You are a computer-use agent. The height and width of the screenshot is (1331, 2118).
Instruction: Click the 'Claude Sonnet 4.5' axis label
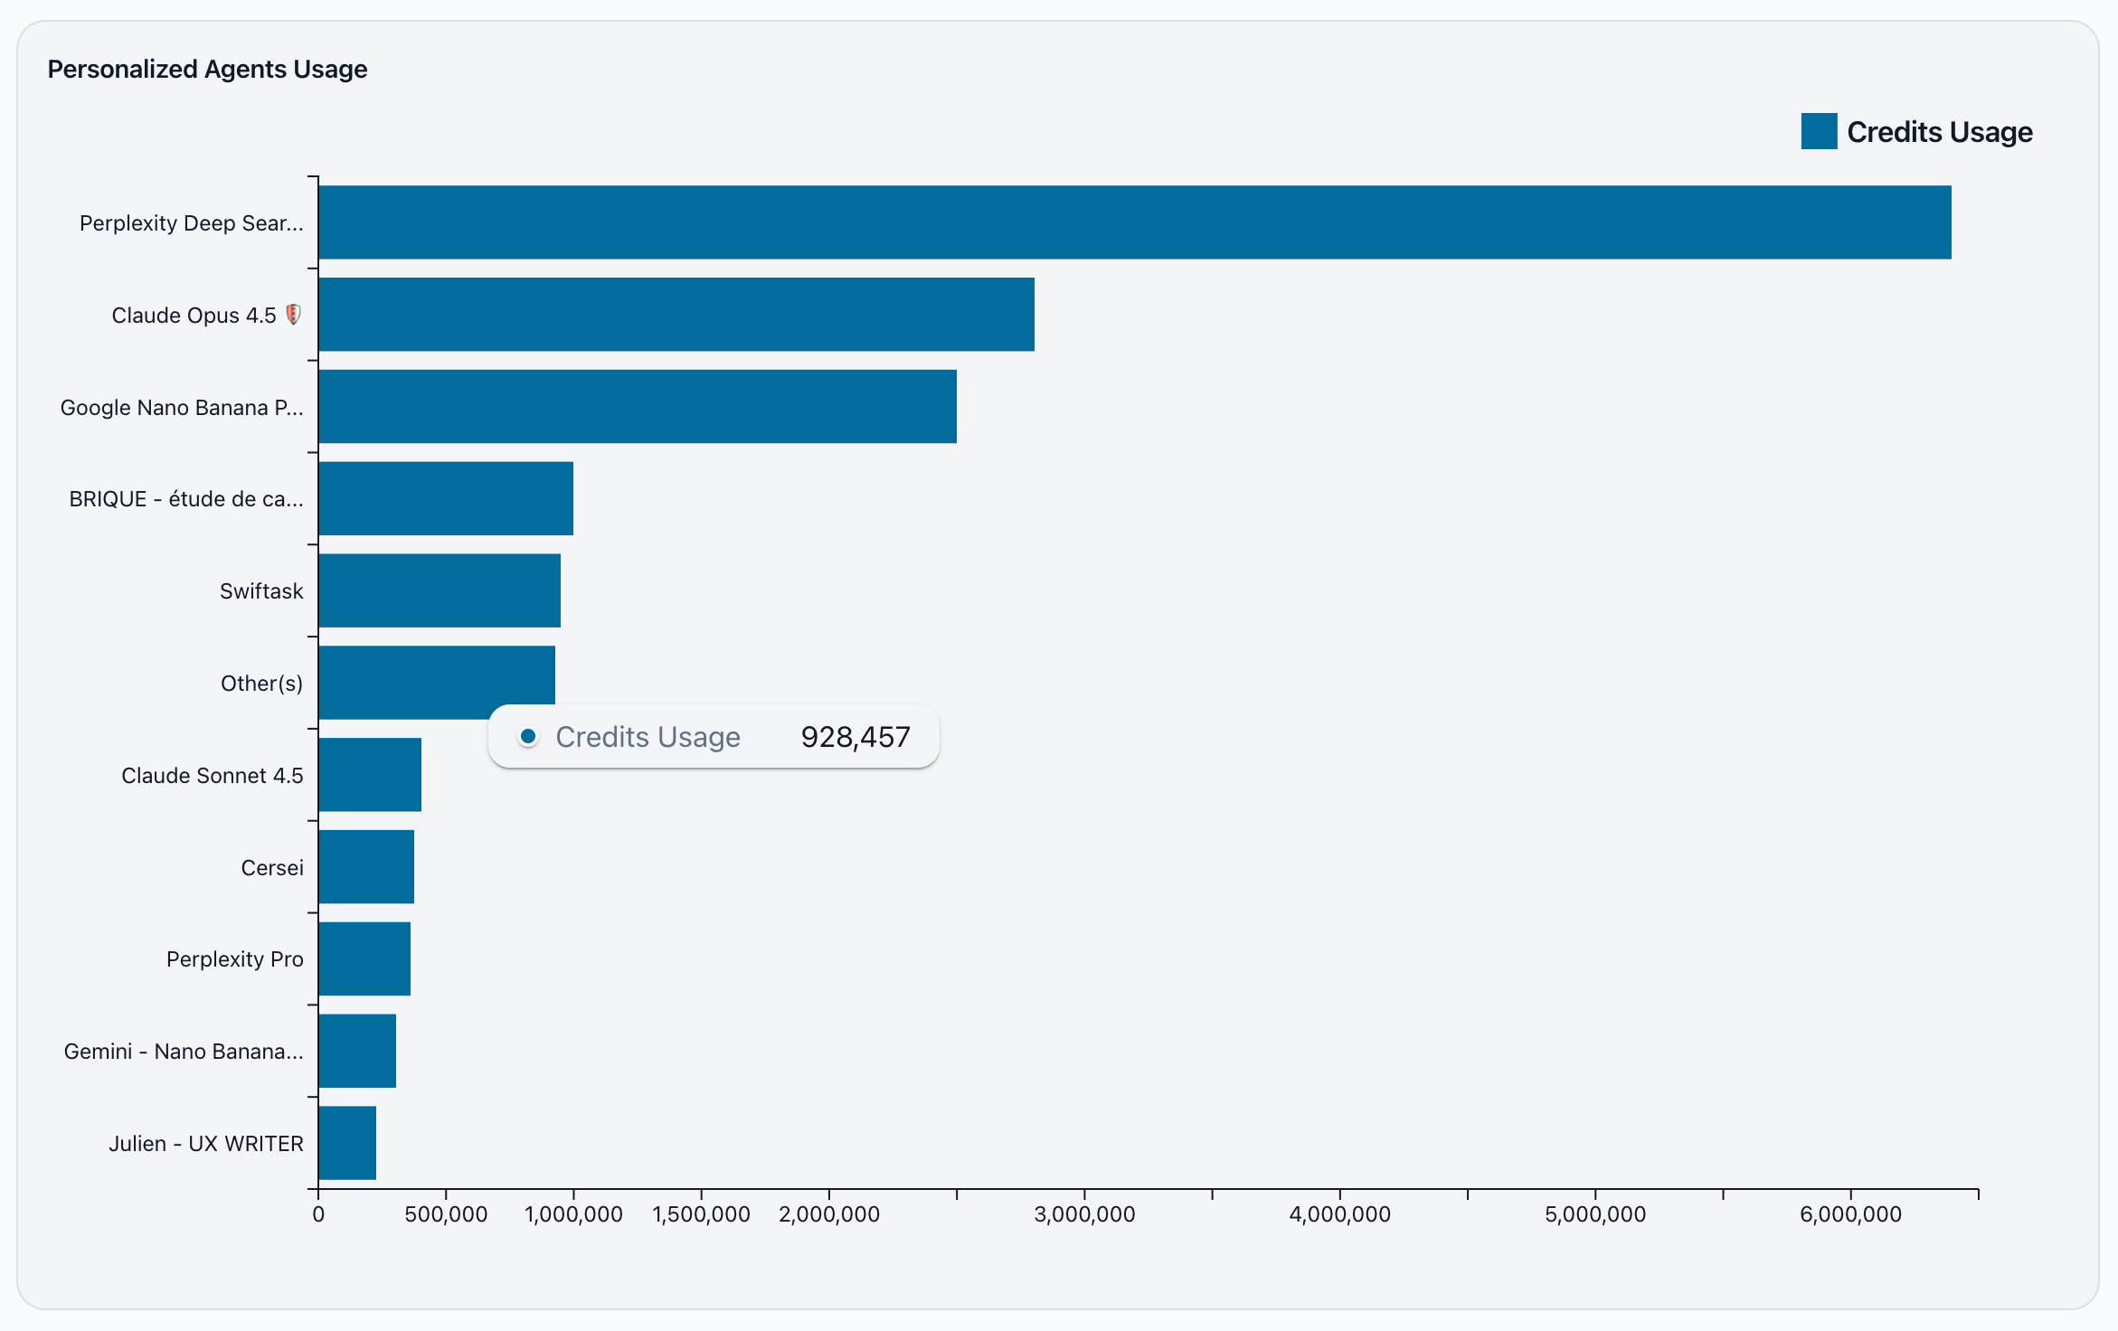[x=213, y=776]
